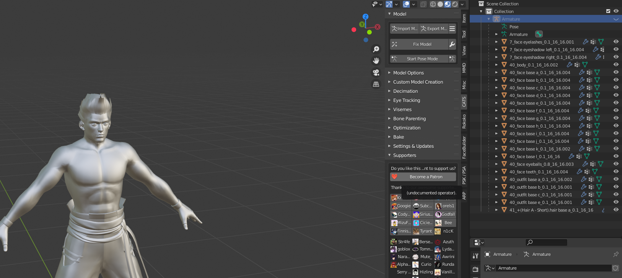Click the Fix Model button
The image size is (622, 278).
(419, 44)
